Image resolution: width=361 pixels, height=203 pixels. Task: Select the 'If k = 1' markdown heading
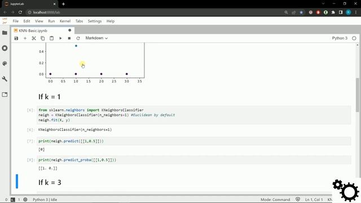[x=50, y=96]
